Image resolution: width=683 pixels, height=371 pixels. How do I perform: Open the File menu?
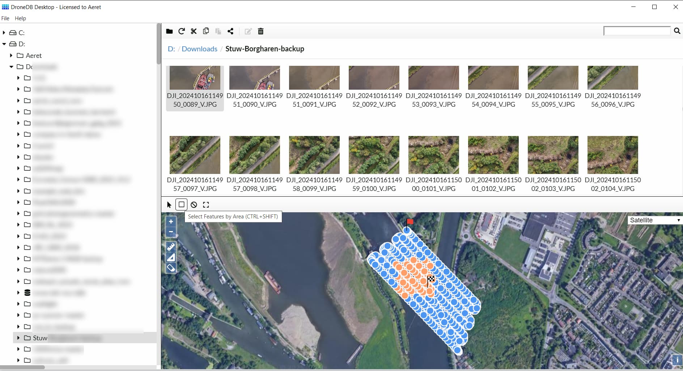pyautogui.click(x=5, y=18)
